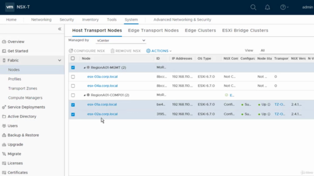Image resolution: width=314 pixels, height=176 pixels.
Task: Uncheck the esx-02a.corp.local checkbox
Action: click(x=73, y=114)
